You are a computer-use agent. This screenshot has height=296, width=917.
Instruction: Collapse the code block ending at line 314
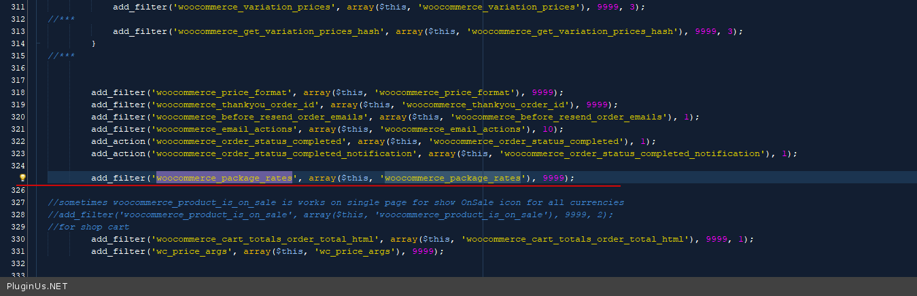[38, 43]
